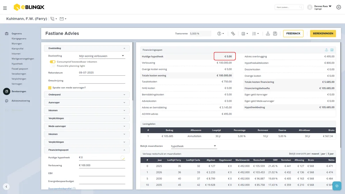The width and height of the screenshot is (345, 194).
Task: Focus the Klant zoeken search box
Action: pyautogui.click(x=289, y=7)
